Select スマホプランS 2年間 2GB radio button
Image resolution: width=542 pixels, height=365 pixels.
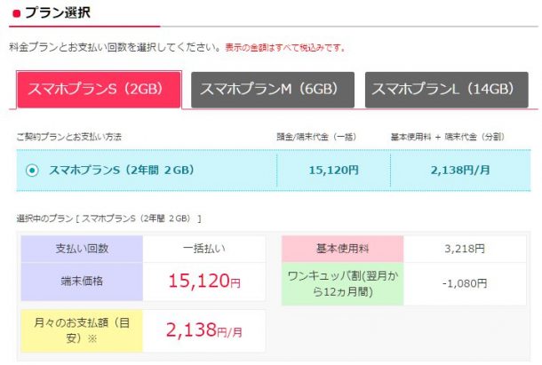pyautogui.click(x=33, y=171)
